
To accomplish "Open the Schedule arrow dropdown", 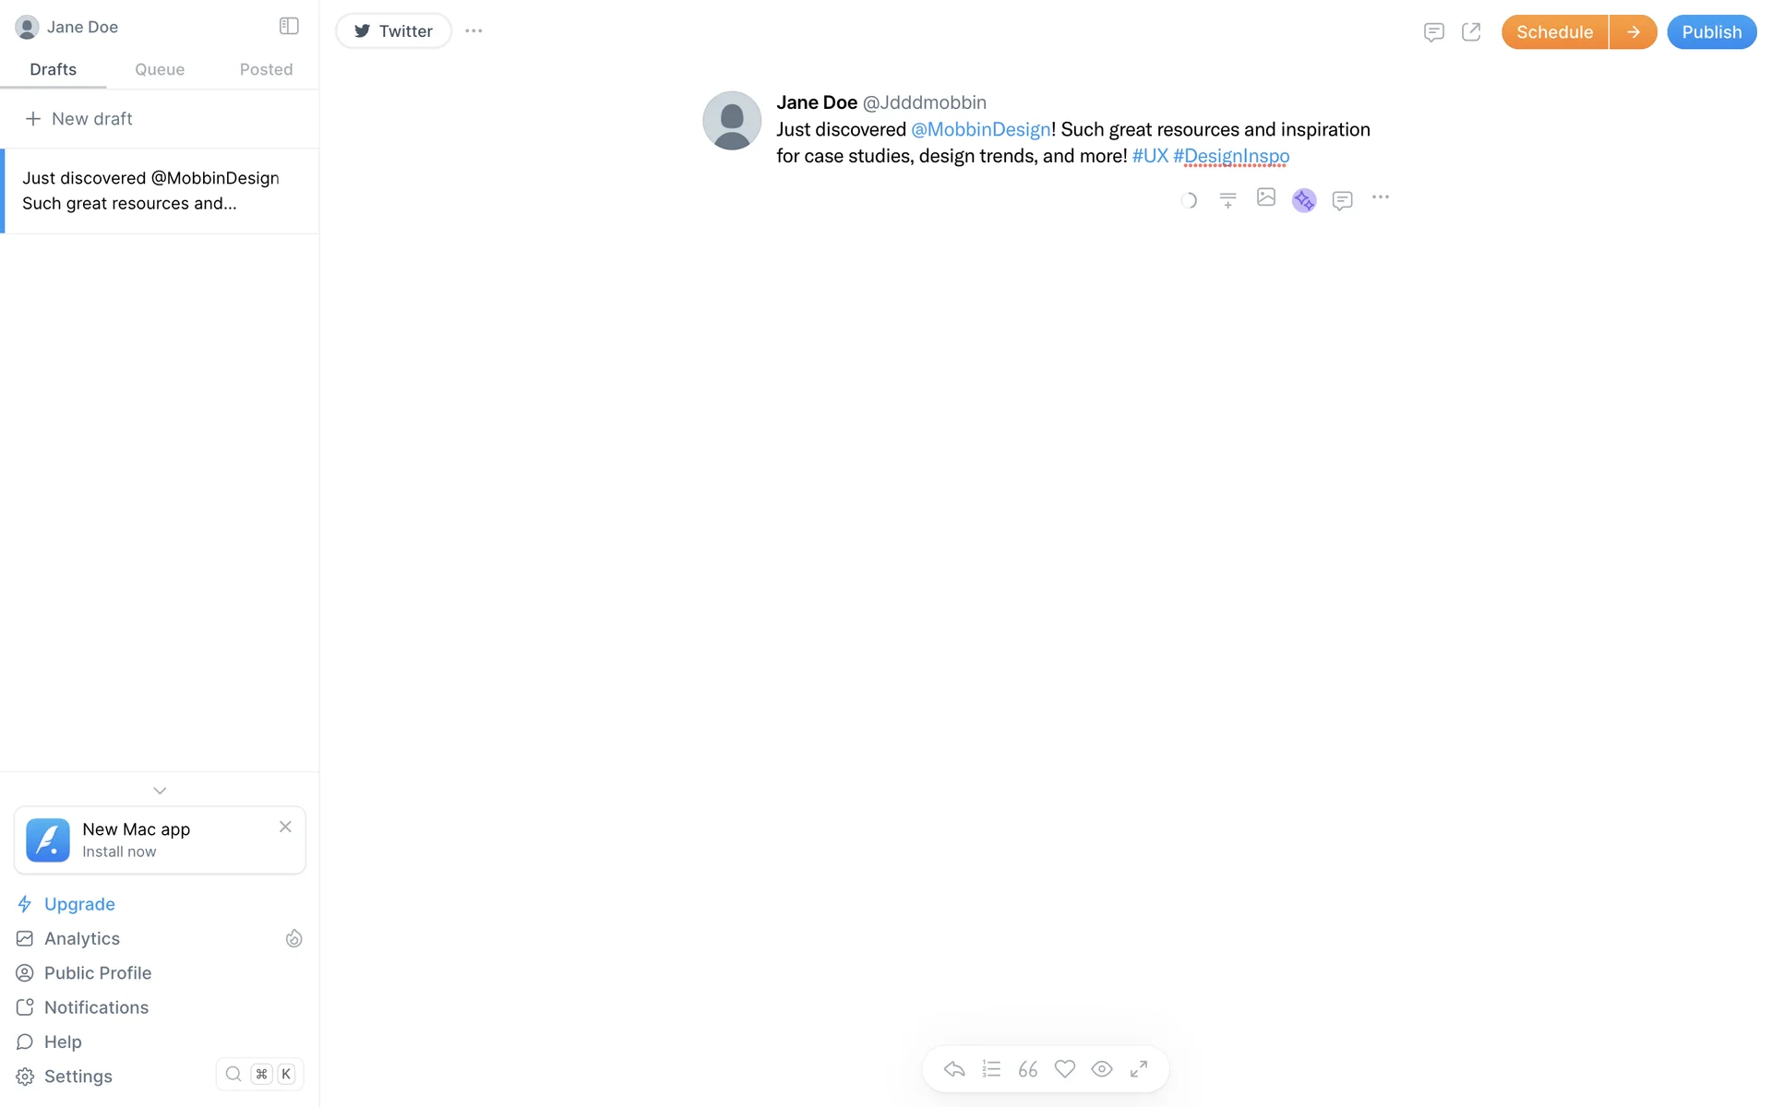I will tap(1634, 32).
